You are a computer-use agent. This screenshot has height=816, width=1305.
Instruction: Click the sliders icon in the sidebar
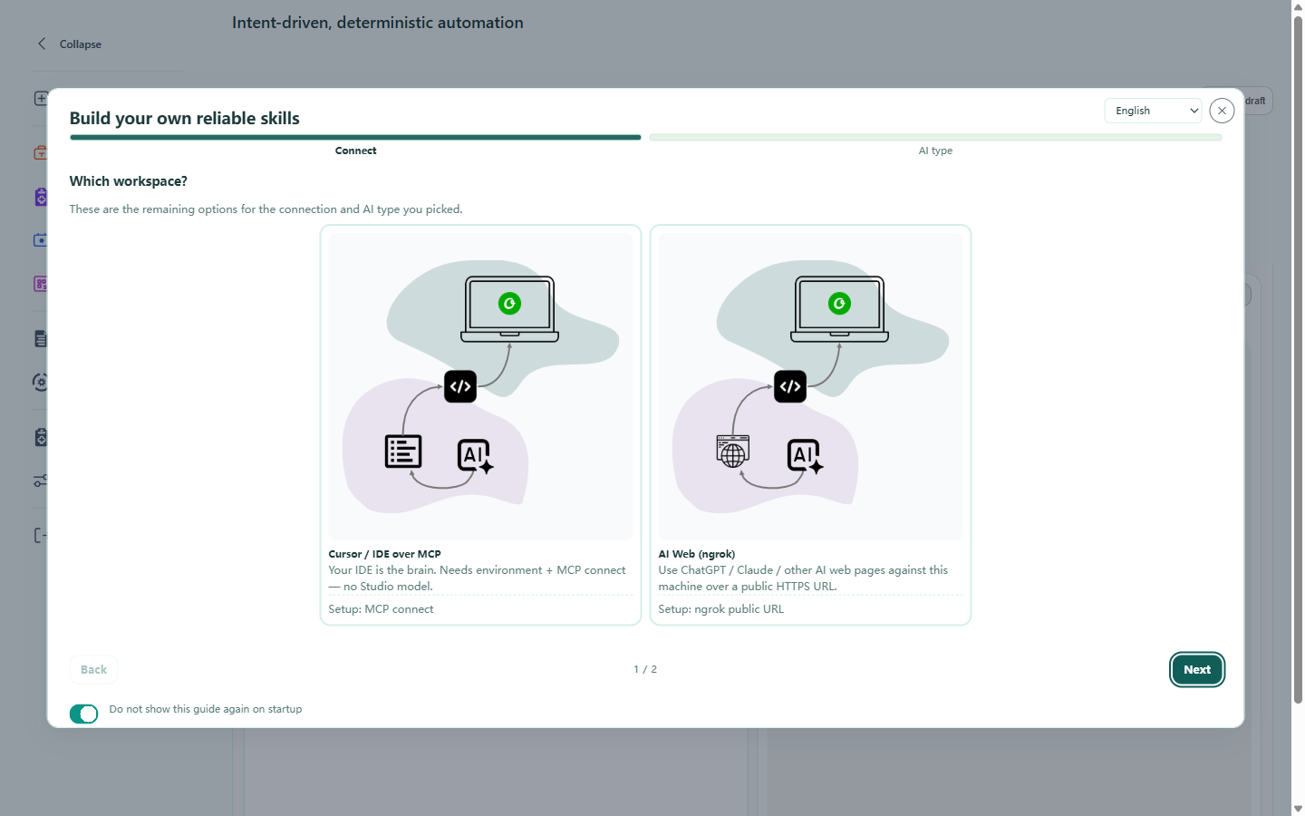41,481
